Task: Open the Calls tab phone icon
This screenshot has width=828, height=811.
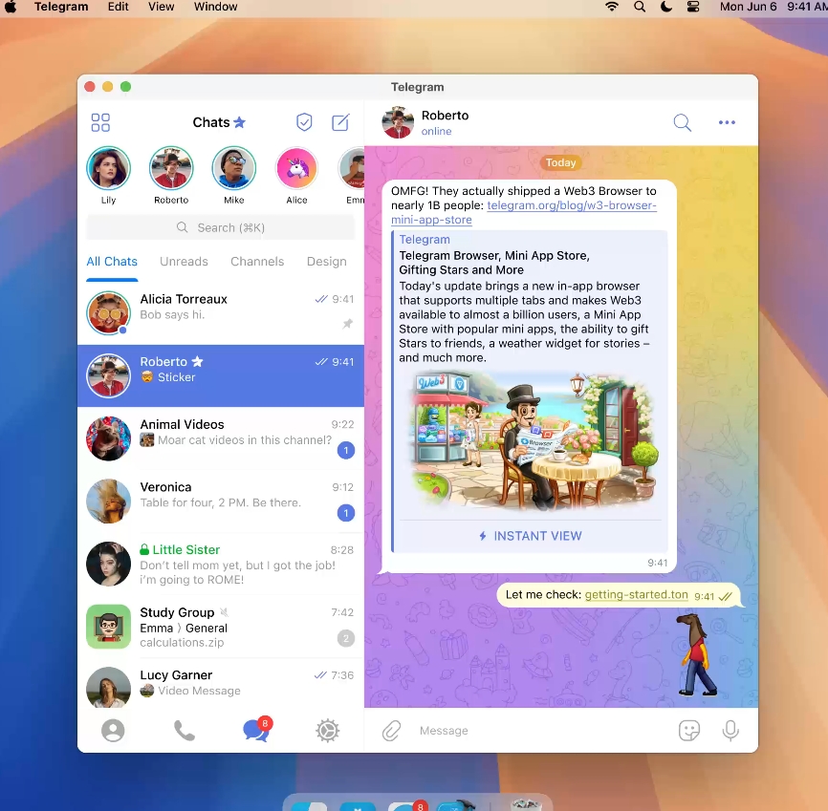Action: pos(185,731)
